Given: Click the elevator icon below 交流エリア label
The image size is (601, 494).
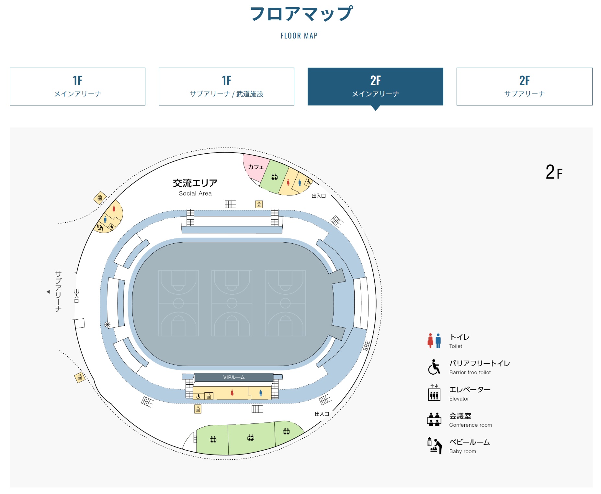Looking at the screenshot, I should pyautogui.click(x=259, y=204).
